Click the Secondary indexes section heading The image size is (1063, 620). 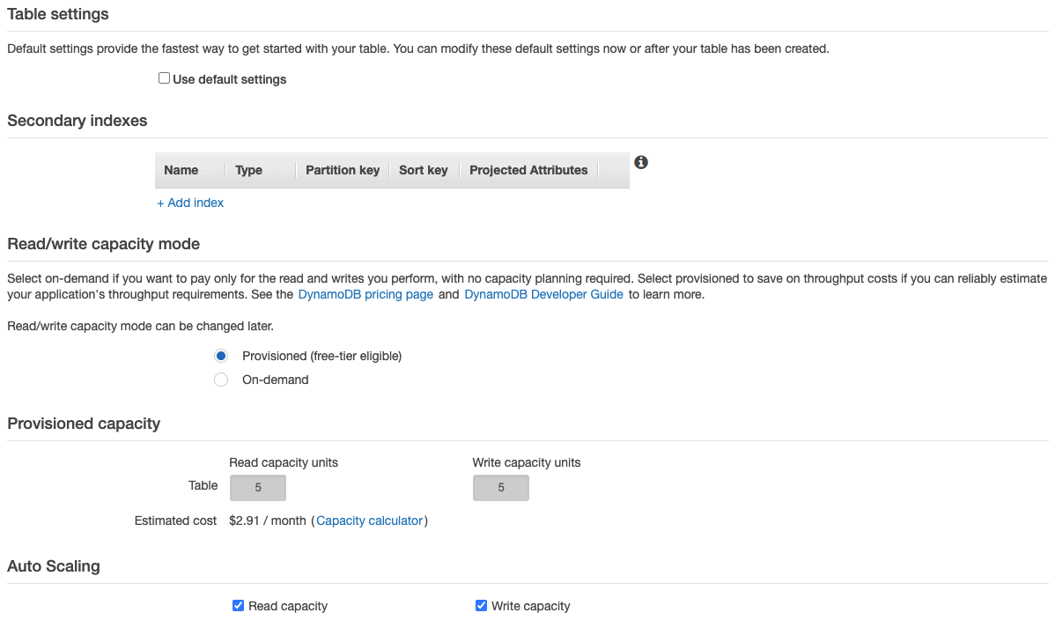tap(78, 121)
